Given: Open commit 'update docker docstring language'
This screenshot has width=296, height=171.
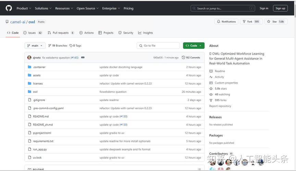Looking at the screenshot, I should point(121,67).
